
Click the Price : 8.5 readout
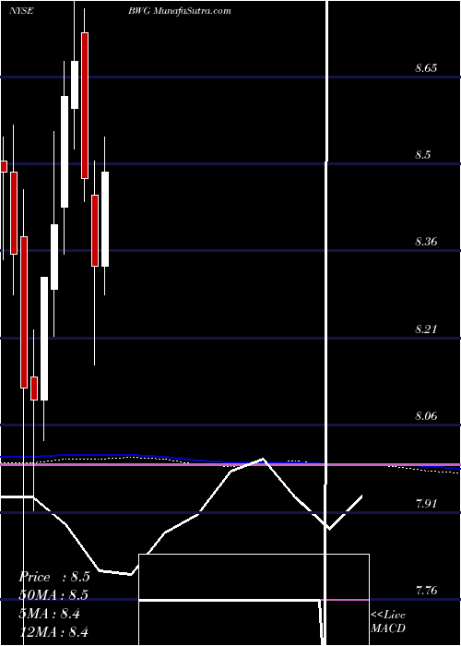coord(54,577)
